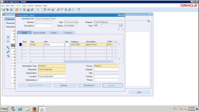Expand the 'M' node in Navigator tree
This screenshot has width=199, height=112.
[x=12, y=63]
